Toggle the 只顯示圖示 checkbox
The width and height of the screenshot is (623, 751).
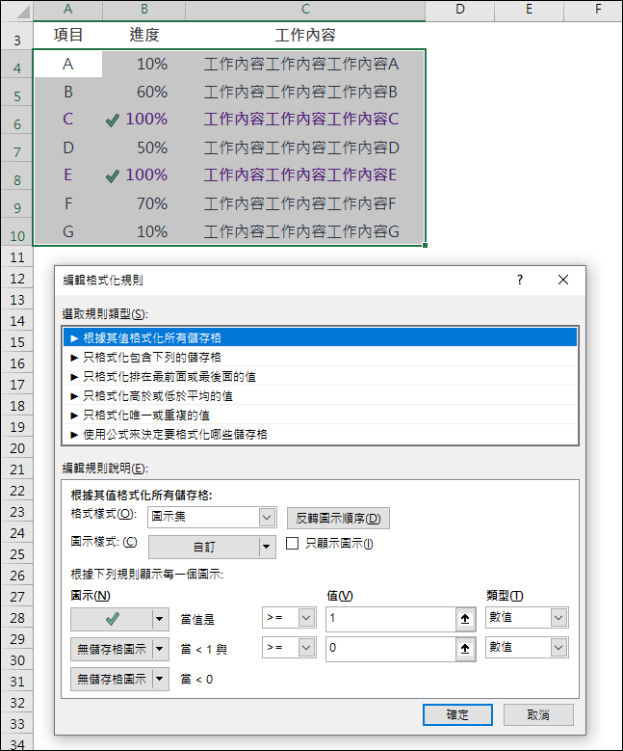click(x=292, y=543)
